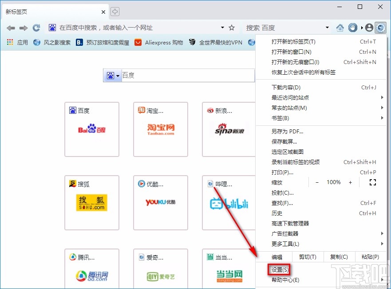This screenshot has height=289, width=391.
Task: Choose 选定区域截图 menu item
Action: [x=321, y=152]
